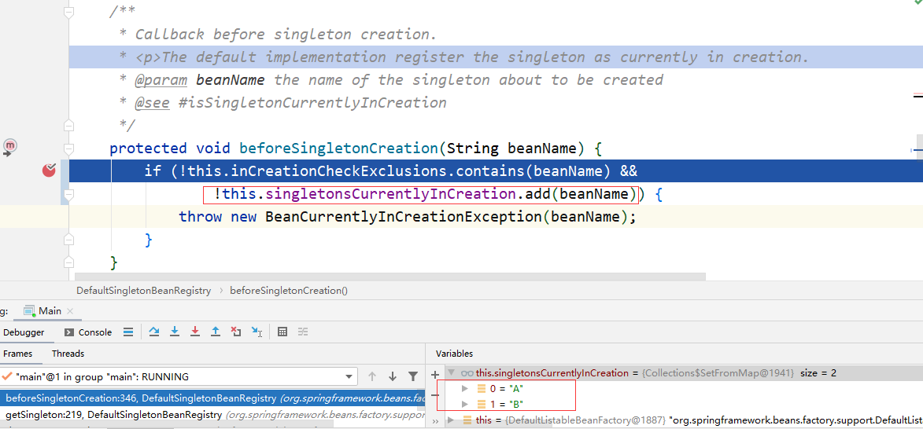Collapse the beforeSingletonCreation method fold marker
The height and width of the screenshot is (429, 923).
pos(69,148)
